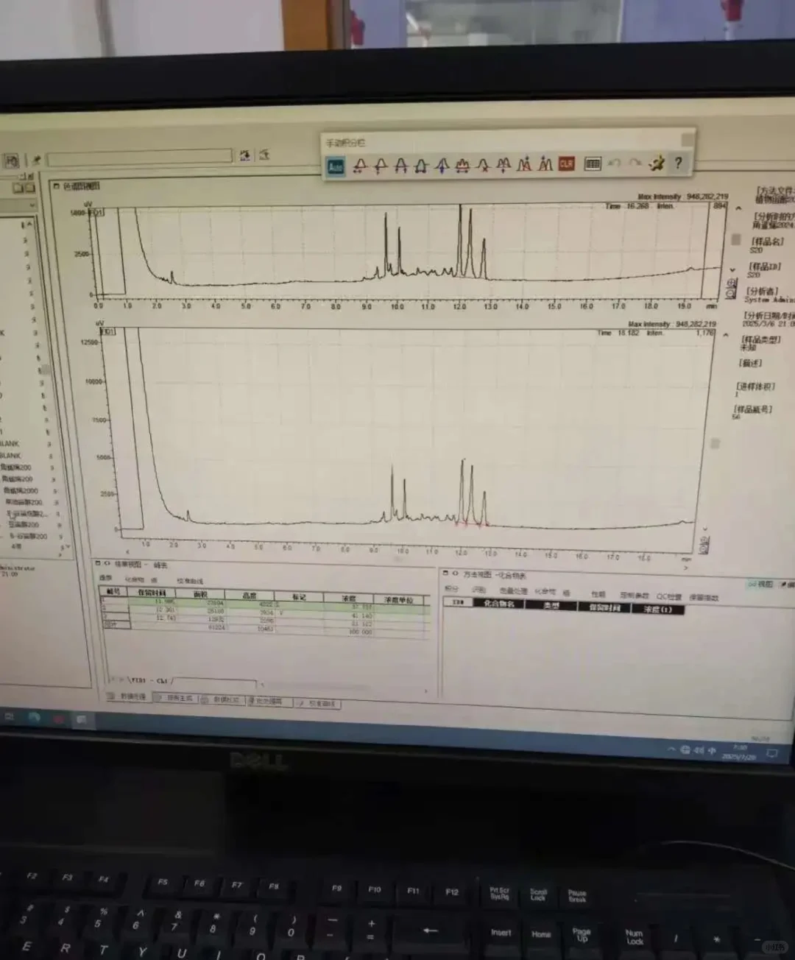Switch to the 校准曲线 tab in results view

pos(190,581)
